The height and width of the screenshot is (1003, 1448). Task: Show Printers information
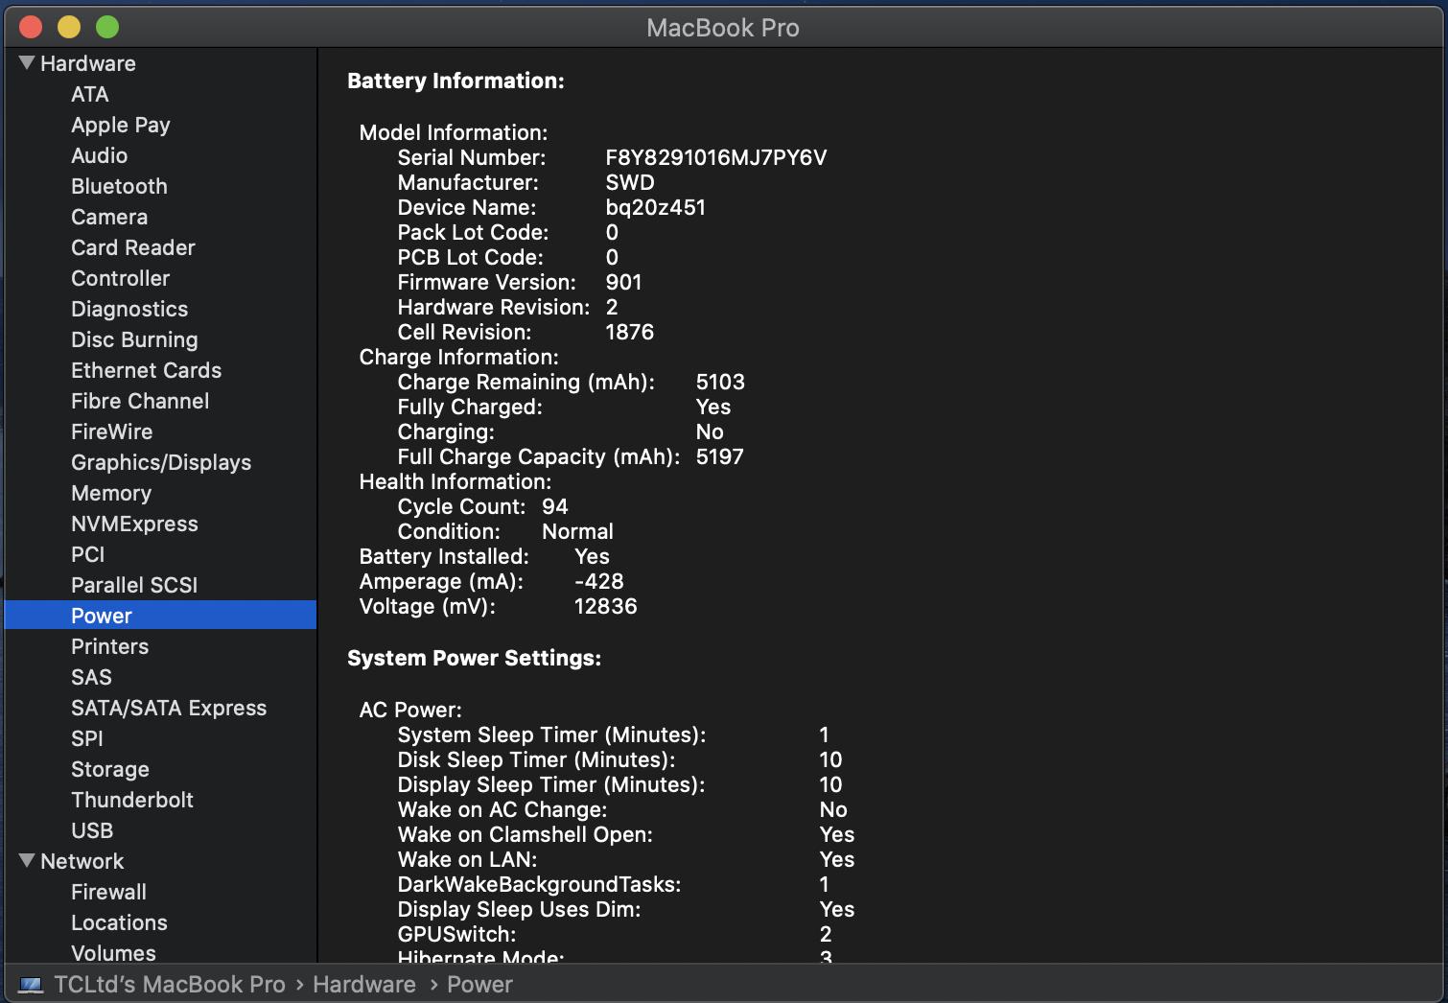(109, 646)
